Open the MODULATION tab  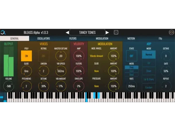tap(102, 38)
